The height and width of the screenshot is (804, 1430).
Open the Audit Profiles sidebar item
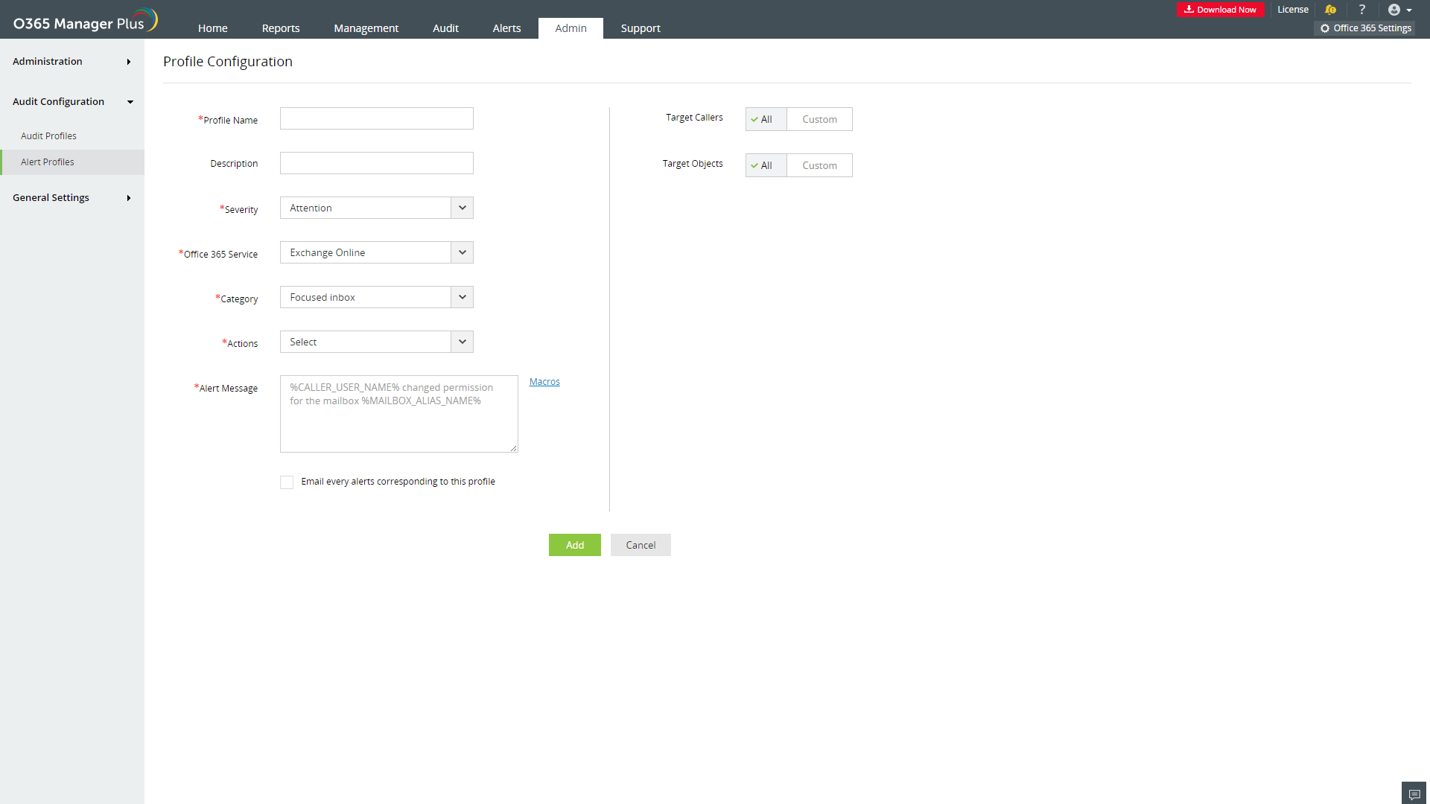[x=48, y=136]
